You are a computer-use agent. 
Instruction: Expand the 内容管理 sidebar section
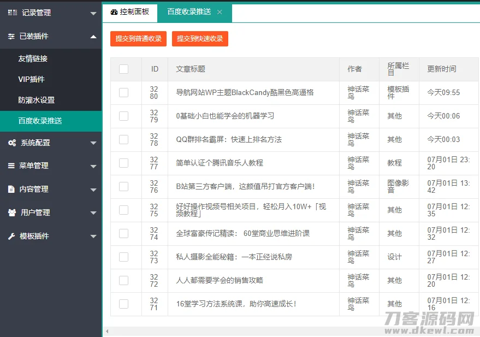point(51,189)
